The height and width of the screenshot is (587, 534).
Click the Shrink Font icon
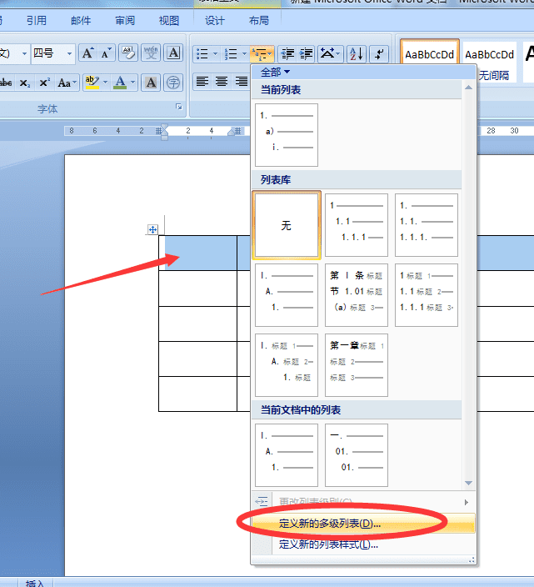[106, 53]
